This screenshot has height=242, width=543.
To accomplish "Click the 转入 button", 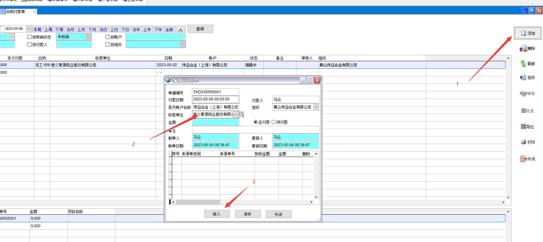I will click(217, 214).
